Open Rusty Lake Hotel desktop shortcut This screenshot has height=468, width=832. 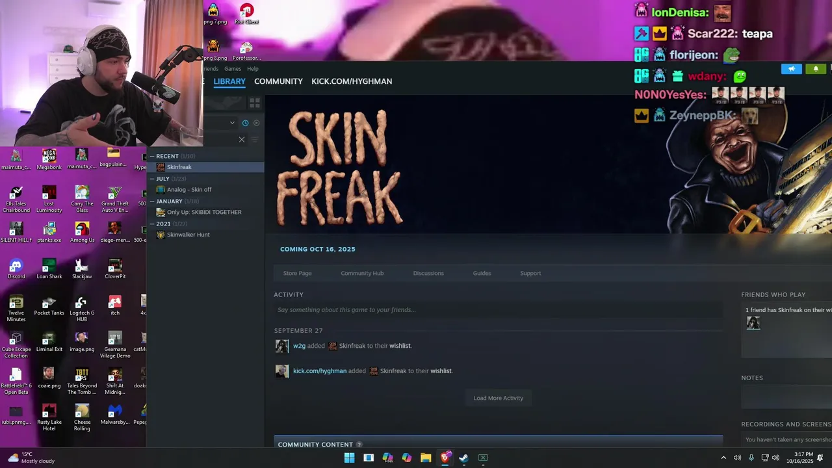[x=49, y=418]
